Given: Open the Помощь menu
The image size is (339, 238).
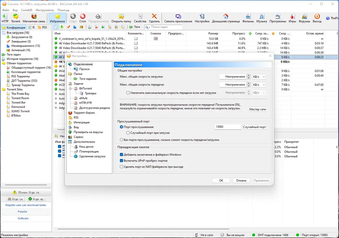Looking at the screenshot, I should tap(63, 10).
